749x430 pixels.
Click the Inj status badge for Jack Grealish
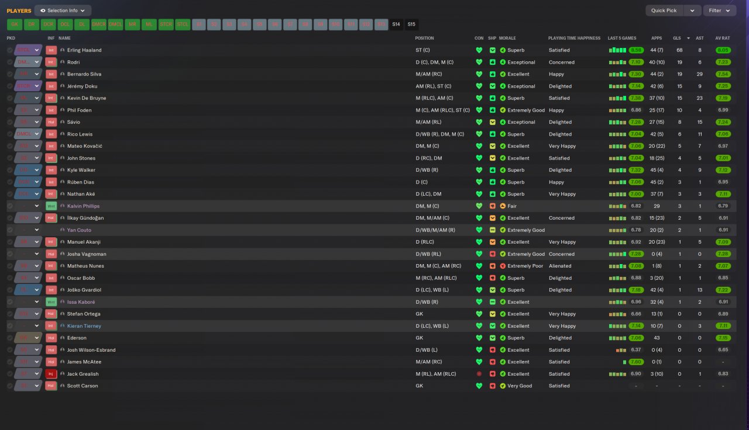(51, 374)
